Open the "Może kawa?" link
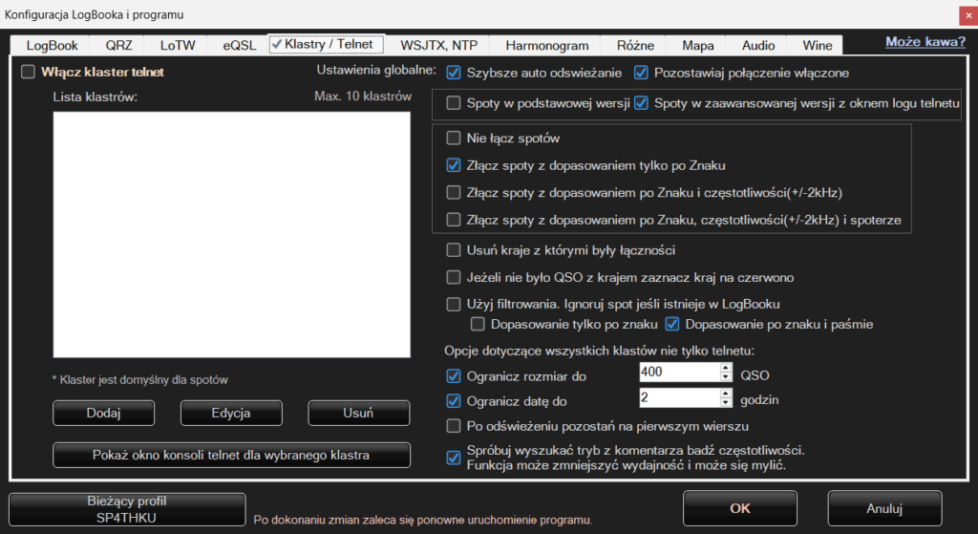The height and width of the screenshot is (534, 978). coord(925,42)
